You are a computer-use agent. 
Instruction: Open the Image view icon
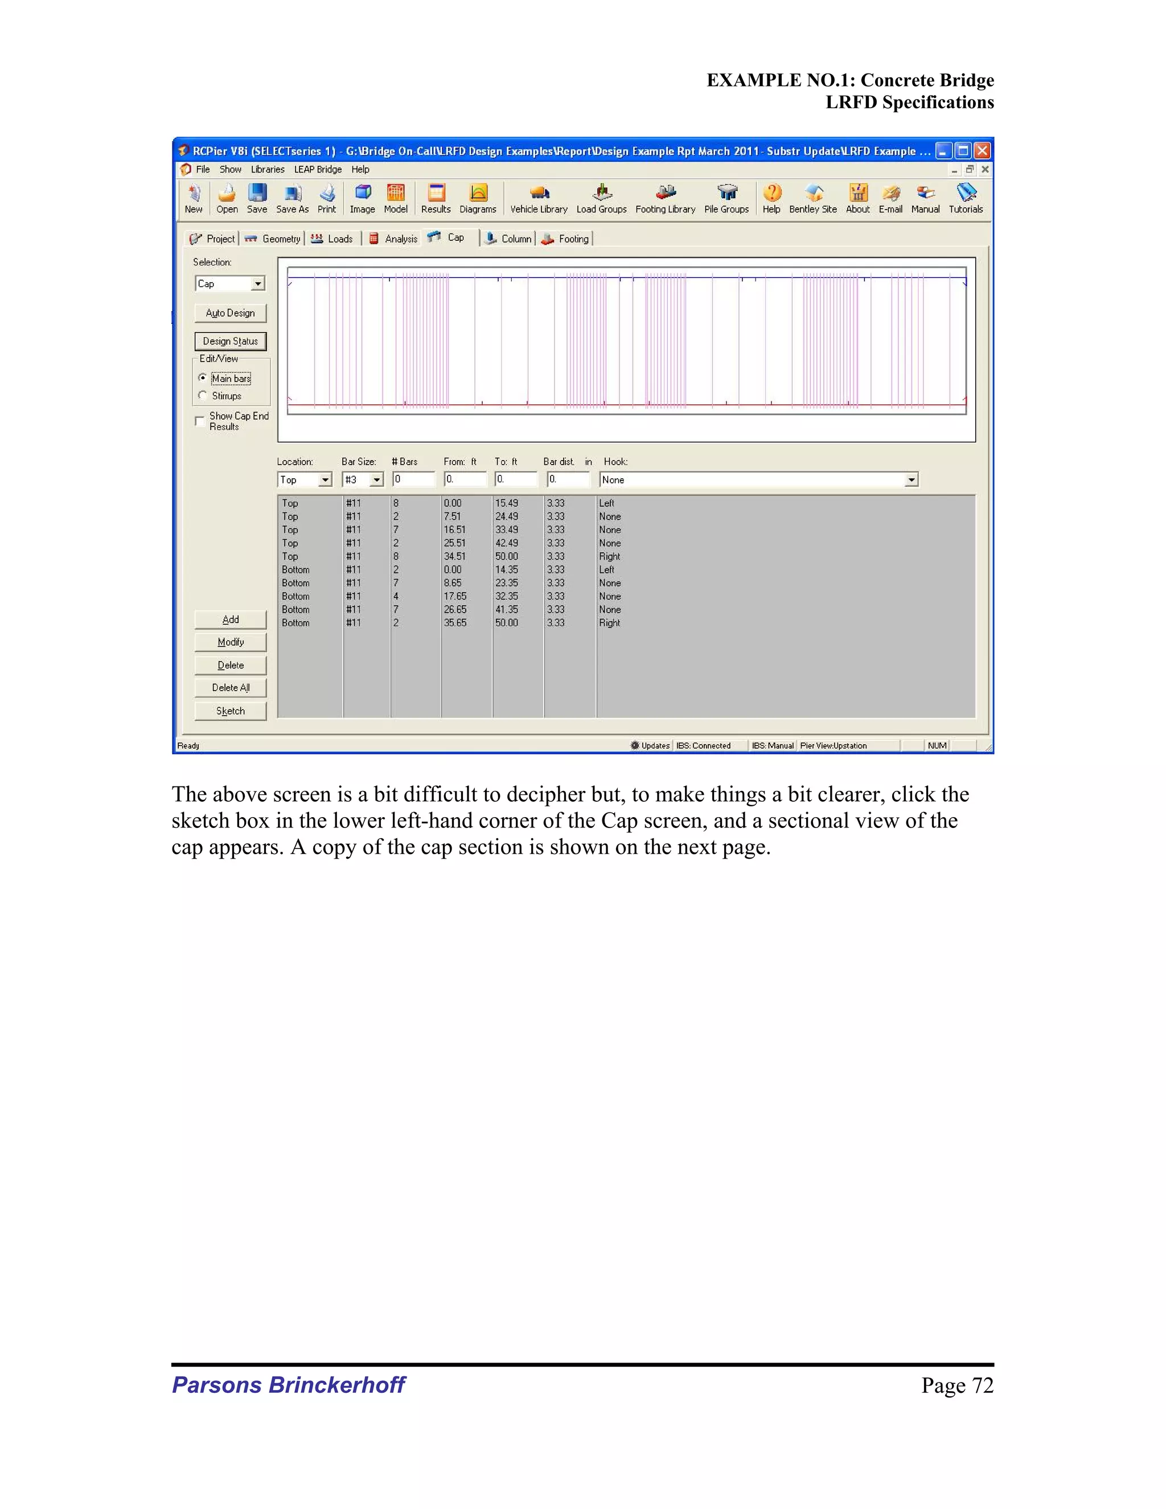362,199
